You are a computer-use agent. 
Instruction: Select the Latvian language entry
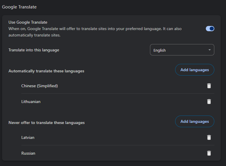(x=28, y=137)
